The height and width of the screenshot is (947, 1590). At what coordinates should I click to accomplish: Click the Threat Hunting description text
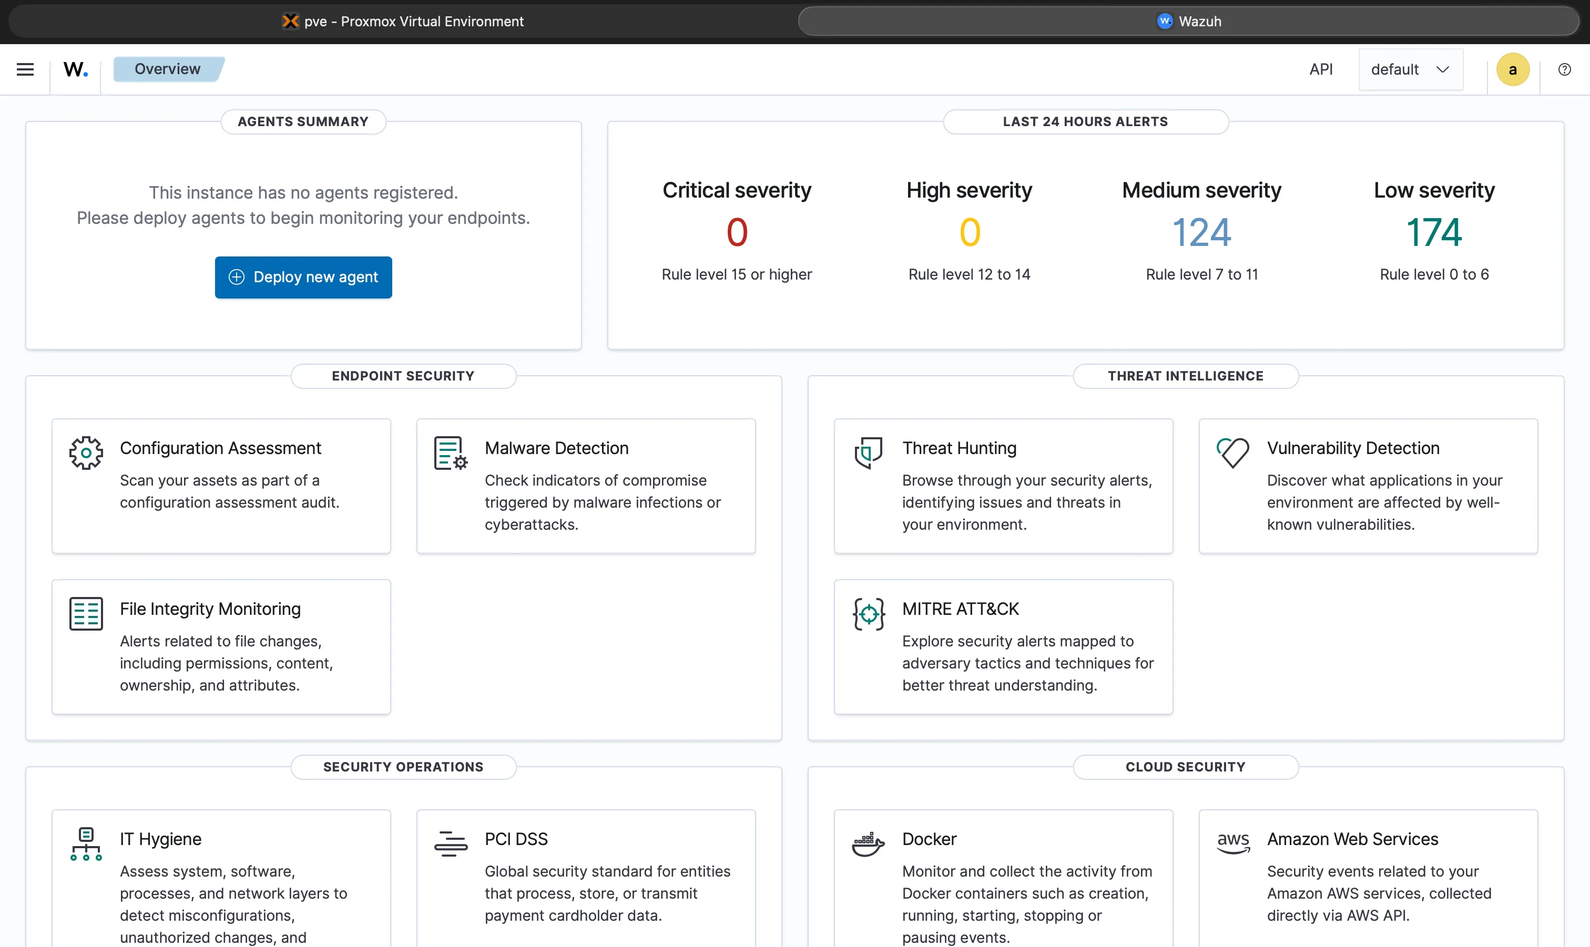pos(1027,502)
